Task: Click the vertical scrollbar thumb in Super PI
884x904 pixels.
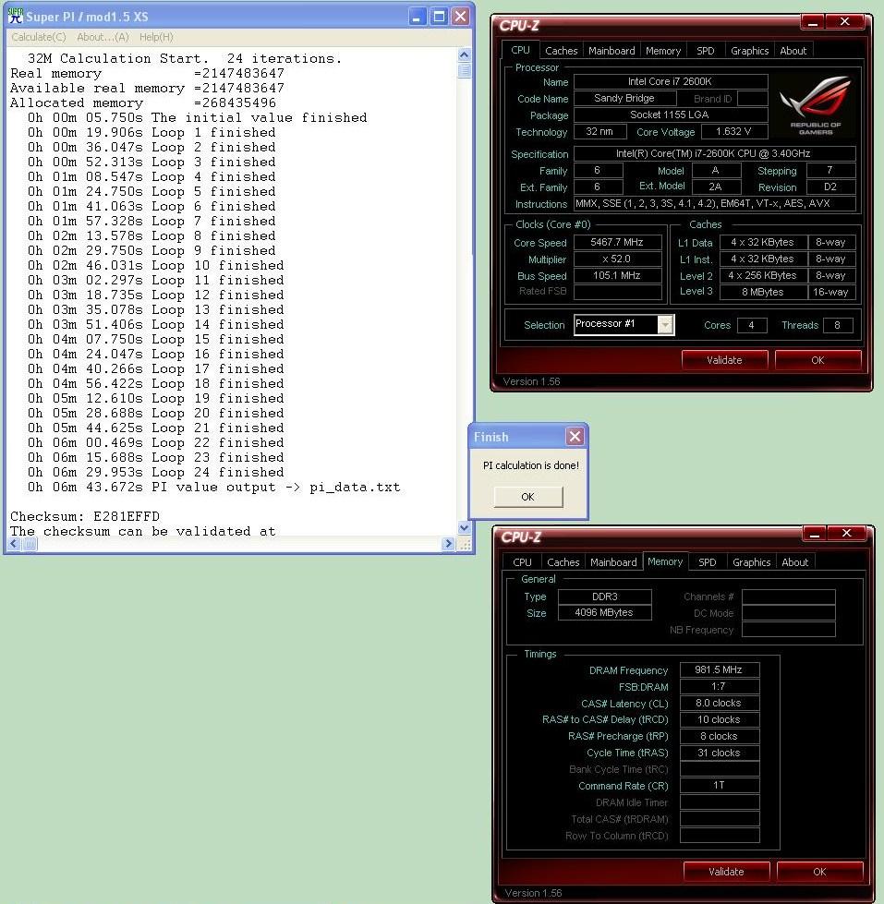Action: [x=465, y=71]
